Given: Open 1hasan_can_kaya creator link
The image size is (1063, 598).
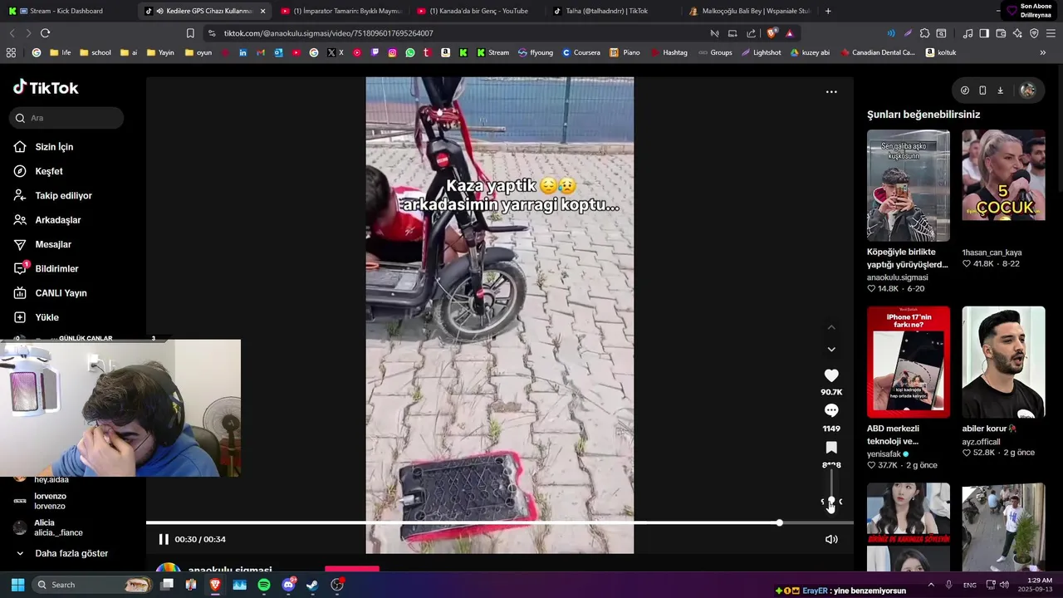Looking at the screenshot, I should pos(992,252).
